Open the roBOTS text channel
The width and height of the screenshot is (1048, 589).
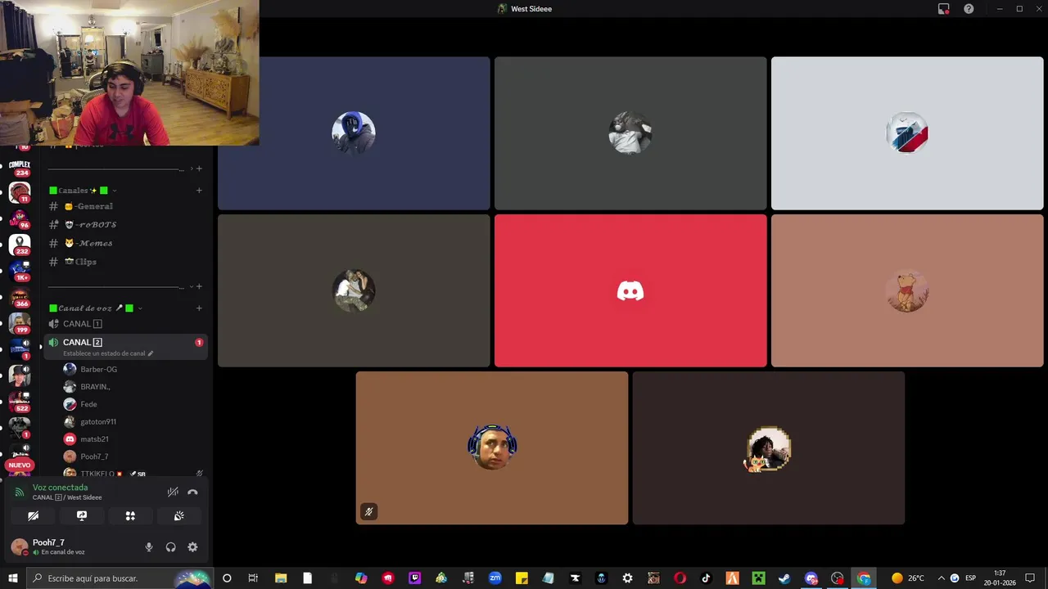tap(124, 225)
